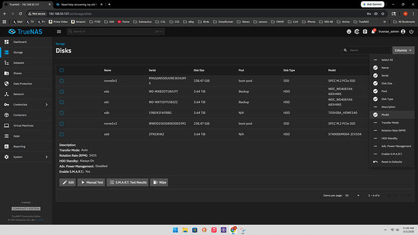Open the Music app on the taskbar

214,230
